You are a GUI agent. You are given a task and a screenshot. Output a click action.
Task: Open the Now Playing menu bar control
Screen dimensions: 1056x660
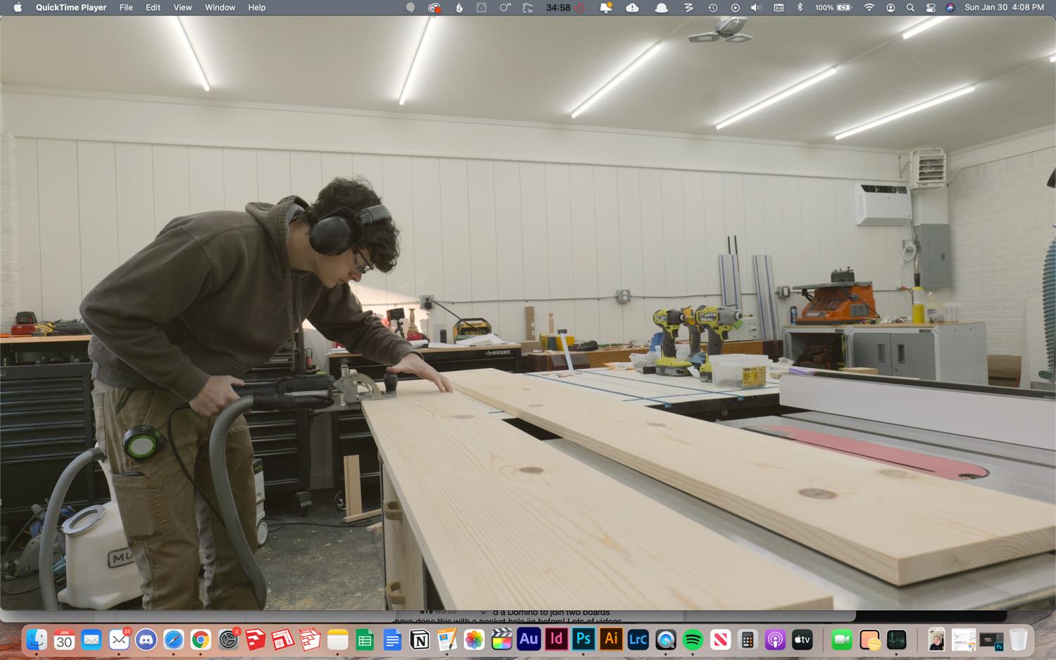click(735, 7)
